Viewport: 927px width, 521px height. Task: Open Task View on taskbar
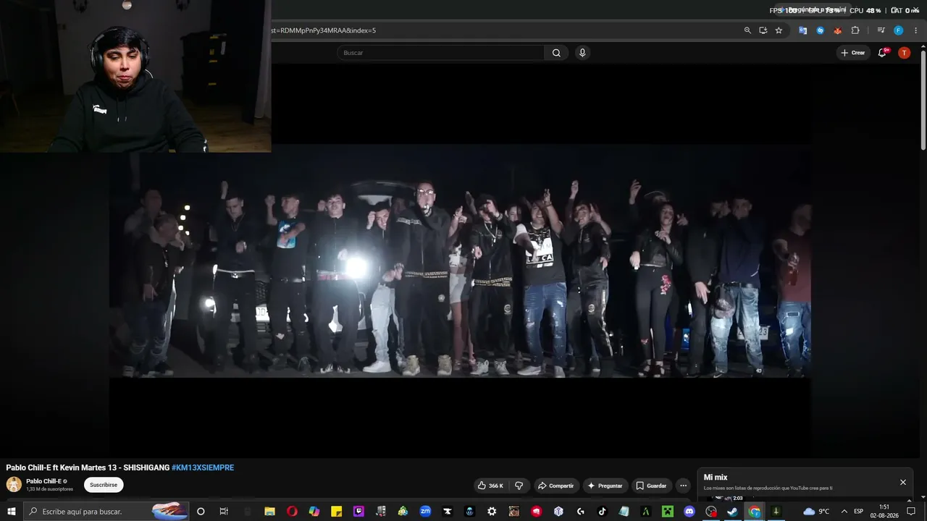[224, 512]
